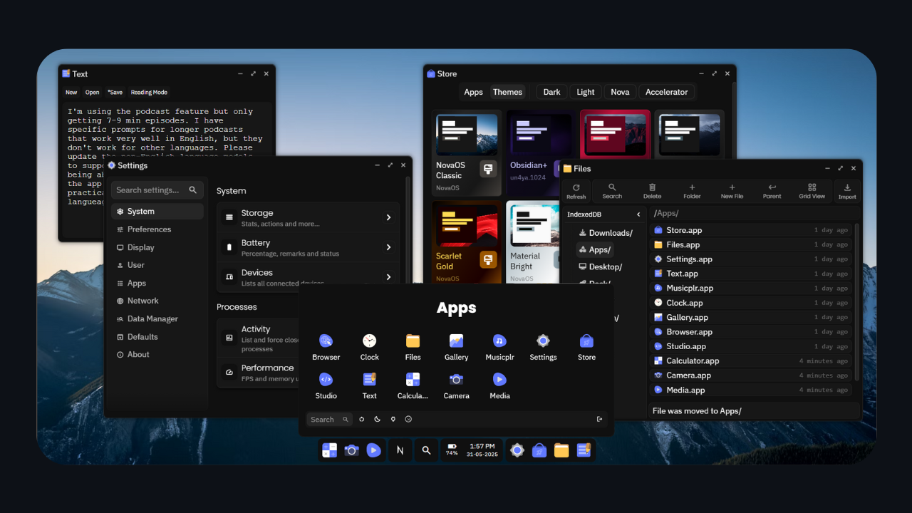Click the NovaOS N launcher button in dock
This screenshot has height=513, width=912.
pyautogui.click(x=400, y=450)
